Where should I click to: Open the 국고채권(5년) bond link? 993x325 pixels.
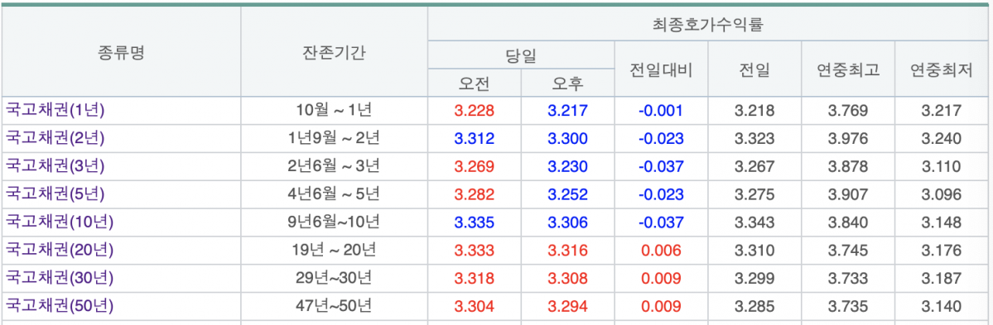click(55, 194)
